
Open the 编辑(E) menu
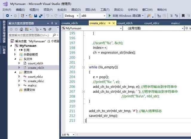pos(20,10)
